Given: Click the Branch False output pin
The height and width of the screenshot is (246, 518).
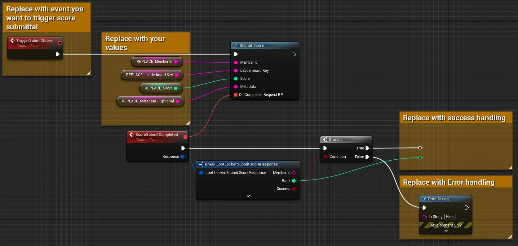Looking at the screenshot, I should coord(367,157).
